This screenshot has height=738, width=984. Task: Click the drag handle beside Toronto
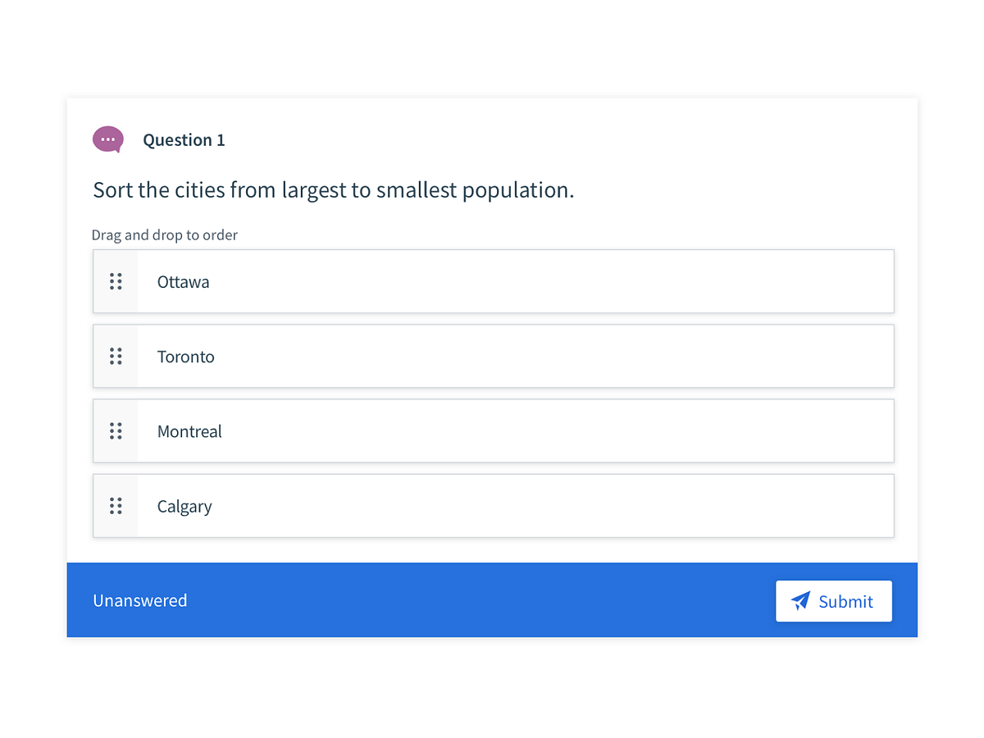(x=116, y=356)
